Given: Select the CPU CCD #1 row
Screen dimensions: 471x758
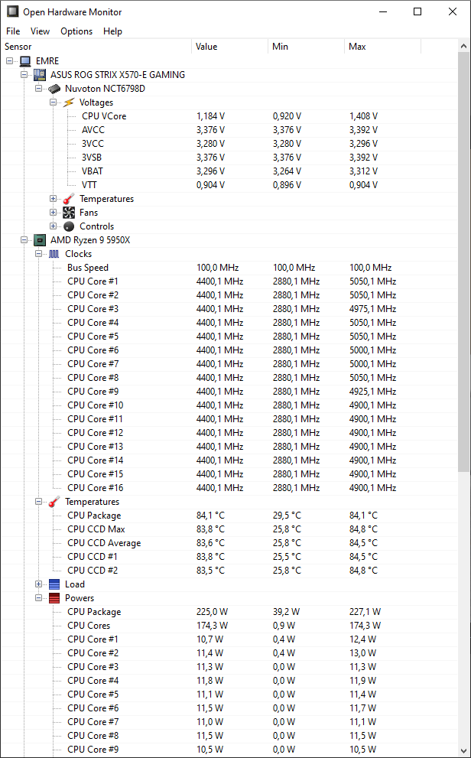Looking at the screenshot, I should [x=229, y=557].
